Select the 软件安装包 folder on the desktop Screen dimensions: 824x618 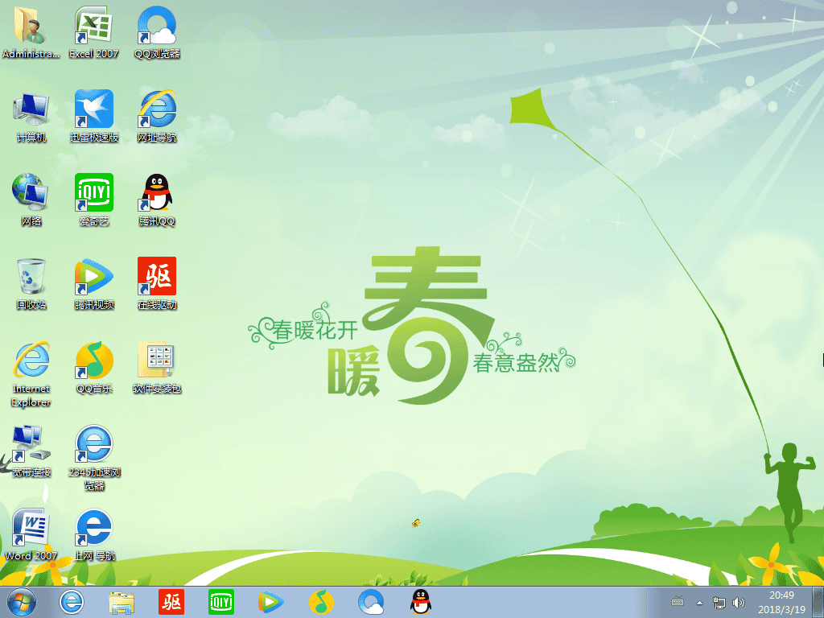157,368
